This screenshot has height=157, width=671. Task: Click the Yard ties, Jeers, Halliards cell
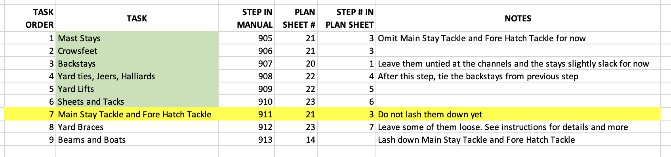coord(137,76)
